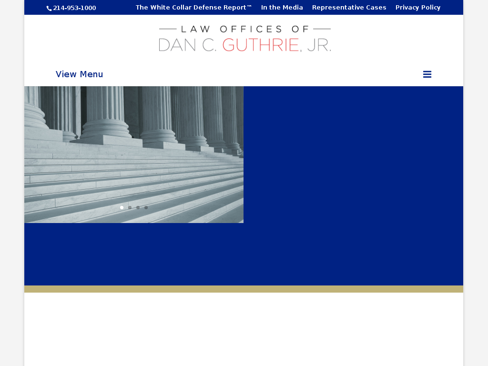Open the hamburger menu icon
The height and width of the screenshot is (366, 488).
pos(427,74)
